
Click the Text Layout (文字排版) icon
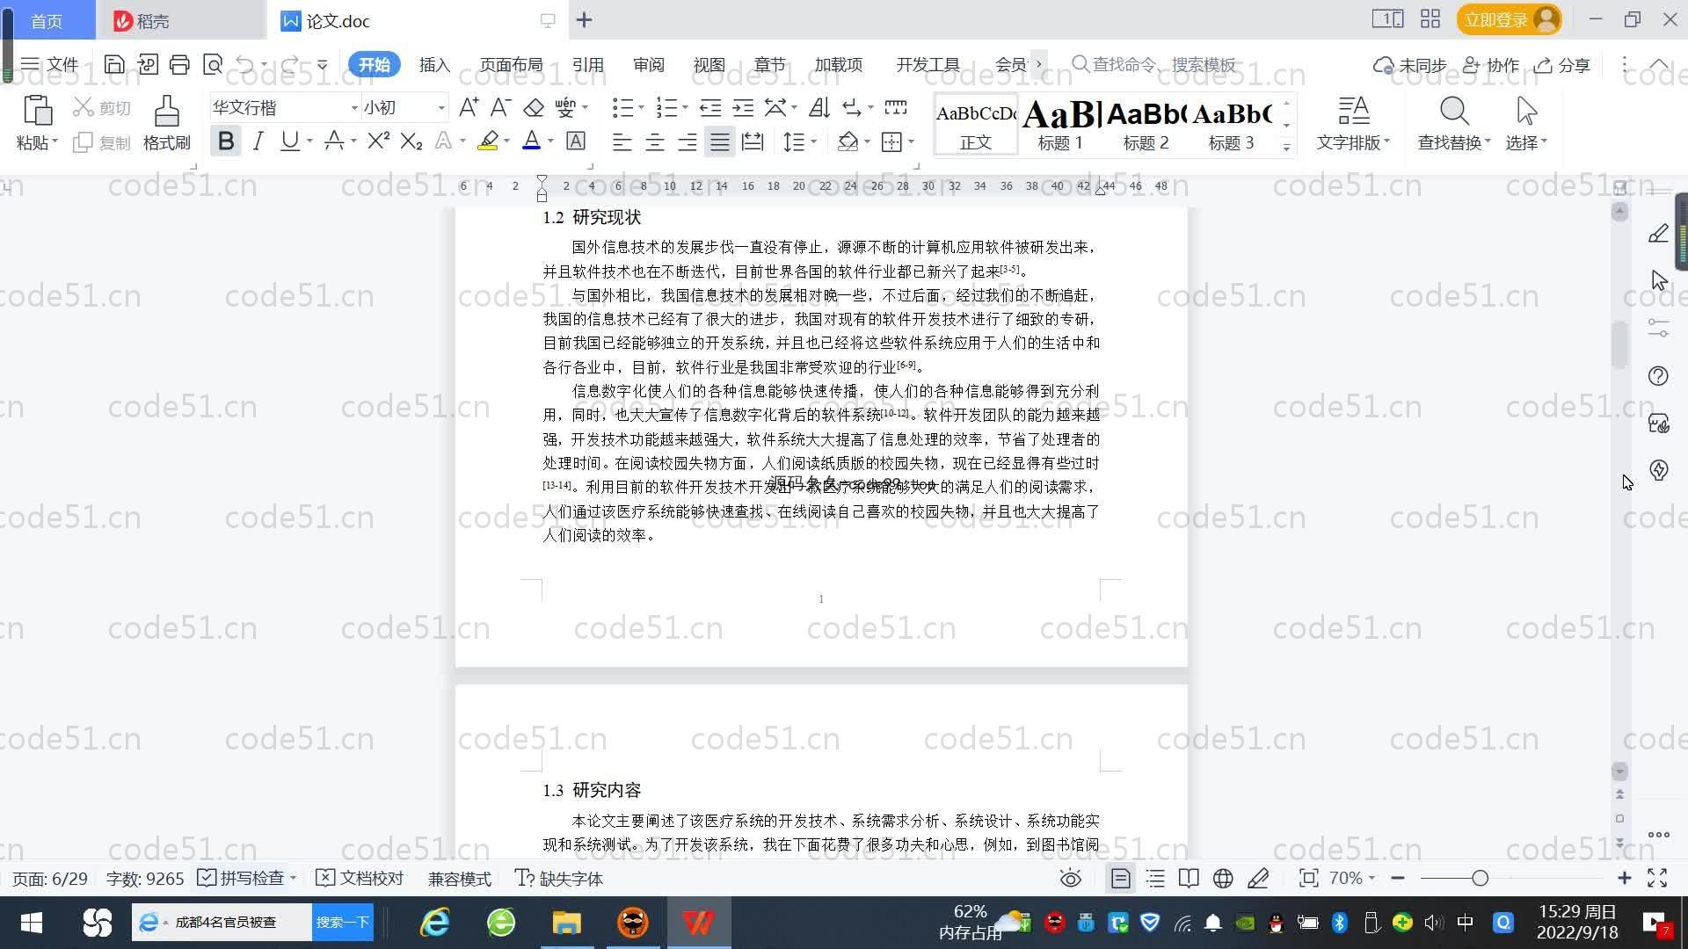click(1354, 112)
